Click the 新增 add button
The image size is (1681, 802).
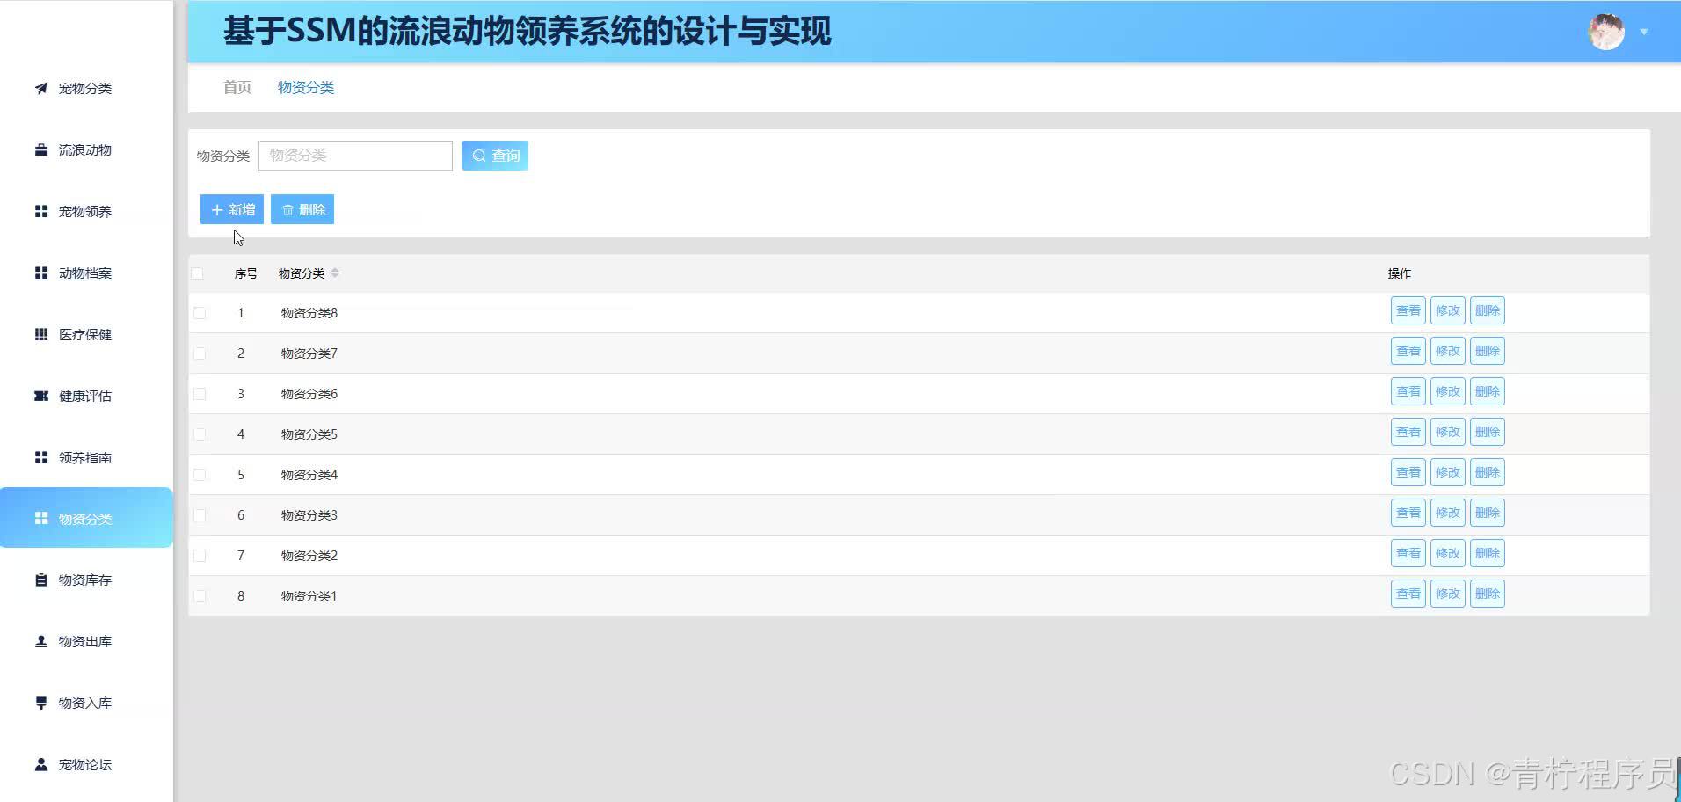[232, 209]
